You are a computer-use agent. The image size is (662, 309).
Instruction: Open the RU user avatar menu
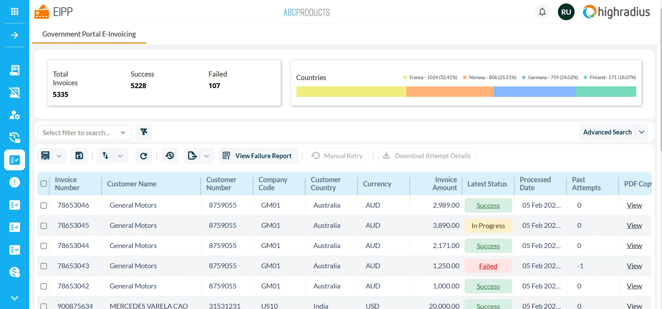566,12
